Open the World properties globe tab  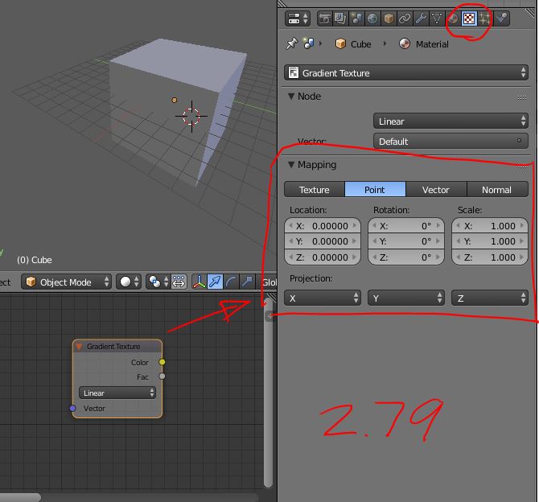point(372,19)
